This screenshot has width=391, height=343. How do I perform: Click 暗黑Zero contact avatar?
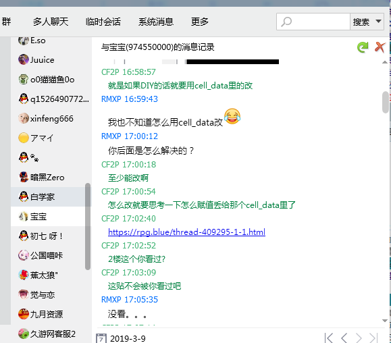point(24,177)
